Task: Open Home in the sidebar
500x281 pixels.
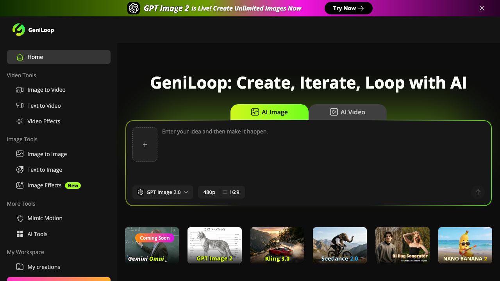Action: (59, 57)
